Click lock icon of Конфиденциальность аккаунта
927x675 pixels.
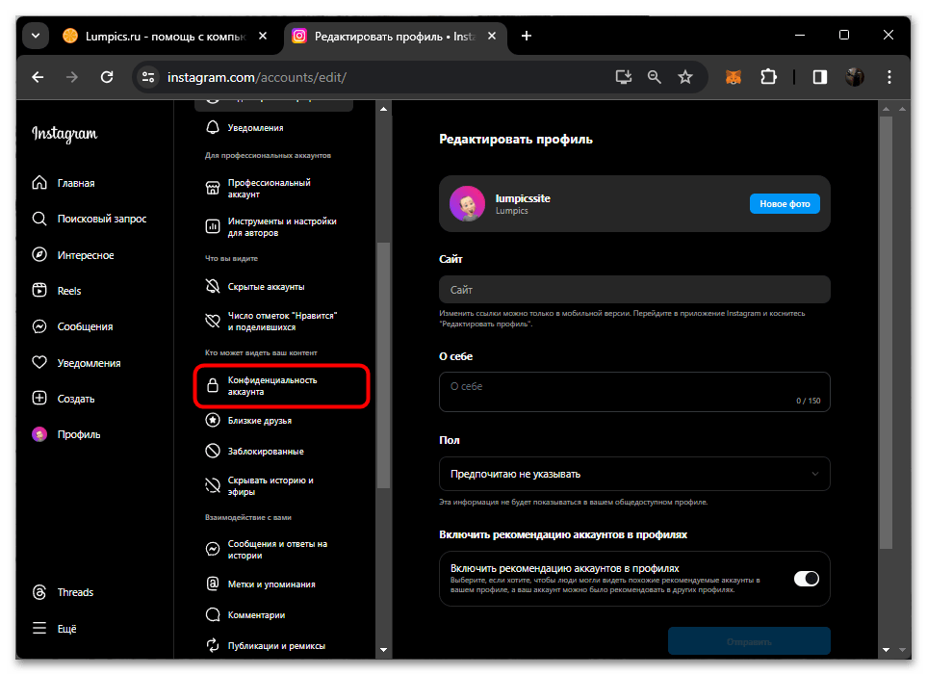pyautogui.click(x=212, y=386)
